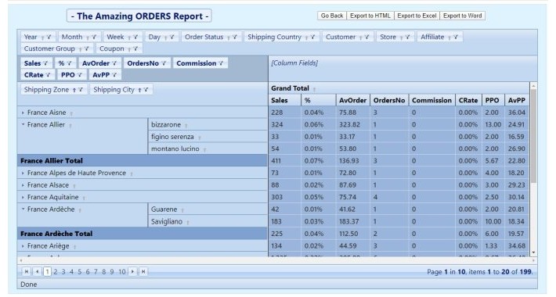The width and height of the screenshot is (556, 297).
Task: Open the Year field filter funnel
Action: [x=49, y=37]
